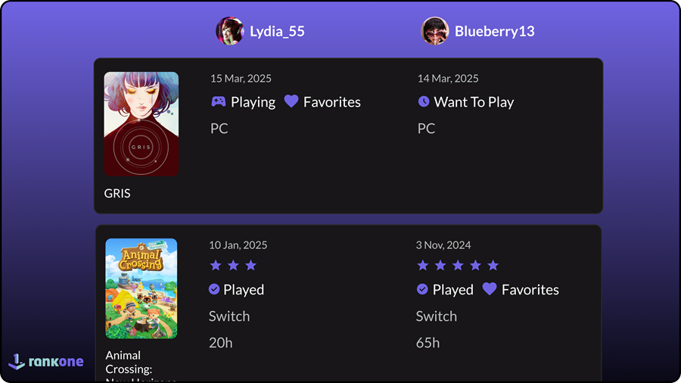
Task: Click the heart Favorites icon for Animal Crossing
Action: [x=490, y=289]
